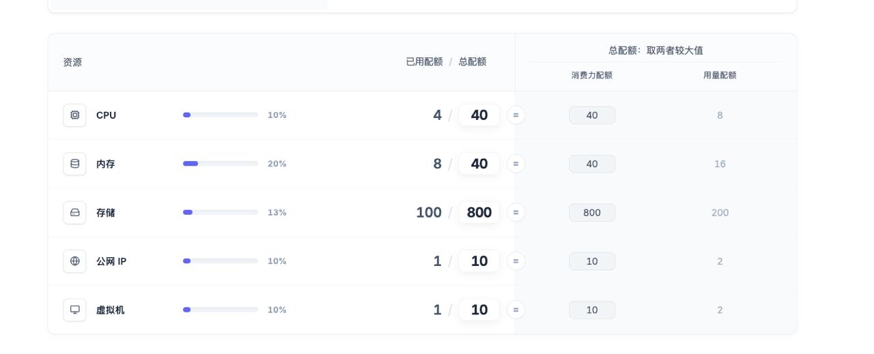Click 公网 IP total quota value 10
This screenshot has width=874, height=354.
479,261
